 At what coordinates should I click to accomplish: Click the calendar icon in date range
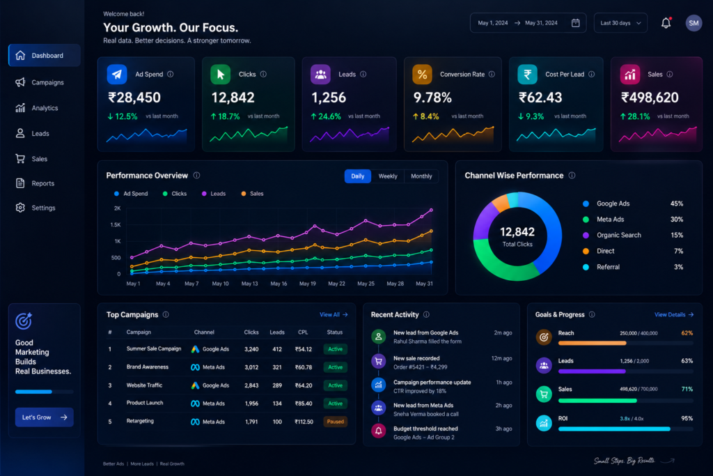click(x=575, y=23)
